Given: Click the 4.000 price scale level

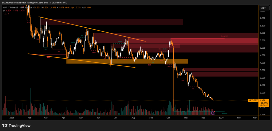Looking at the screenshot, I should click(263, 63).
